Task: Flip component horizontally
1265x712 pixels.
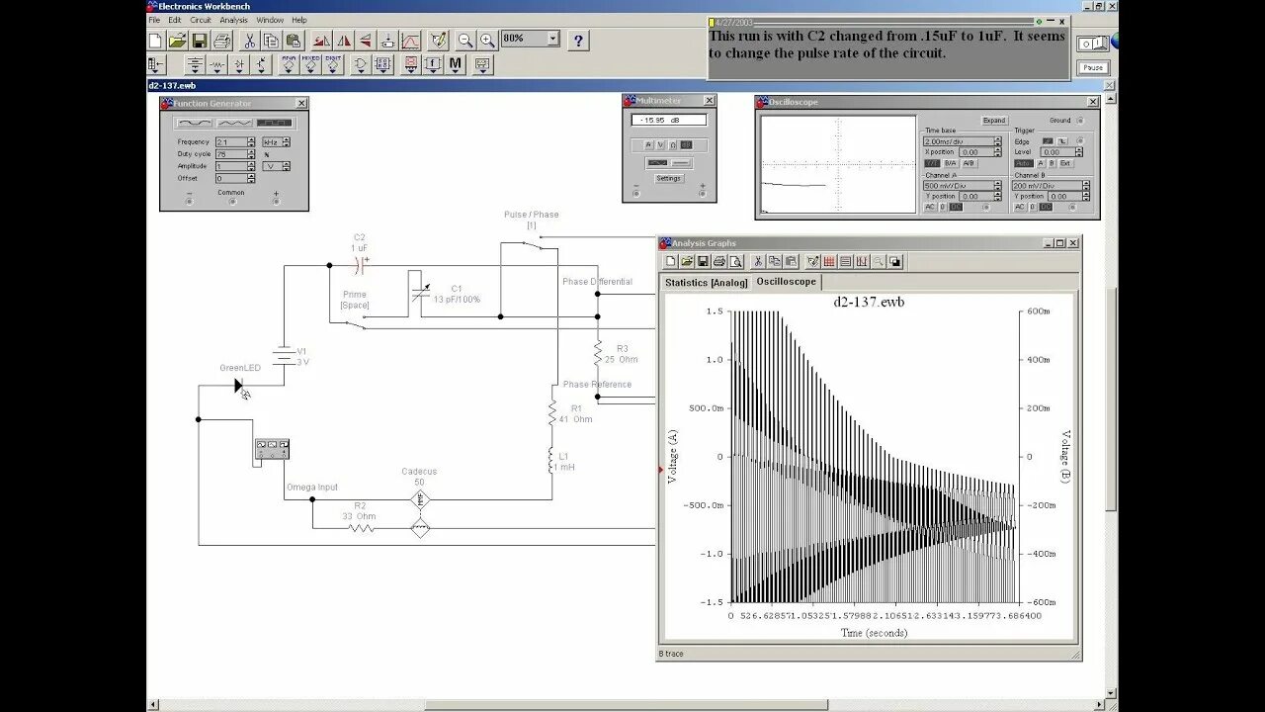Action: tap(344, 41)
